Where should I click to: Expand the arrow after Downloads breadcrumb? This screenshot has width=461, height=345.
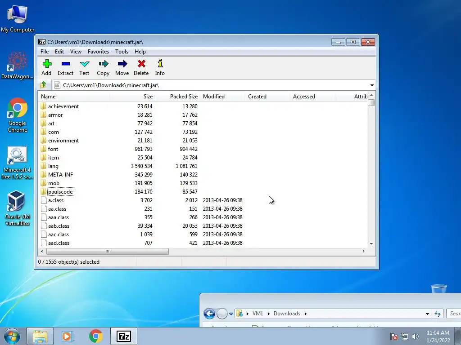306,314
